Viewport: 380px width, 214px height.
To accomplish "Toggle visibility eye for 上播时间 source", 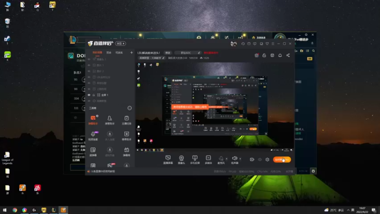I will click(x=89, y=89).
